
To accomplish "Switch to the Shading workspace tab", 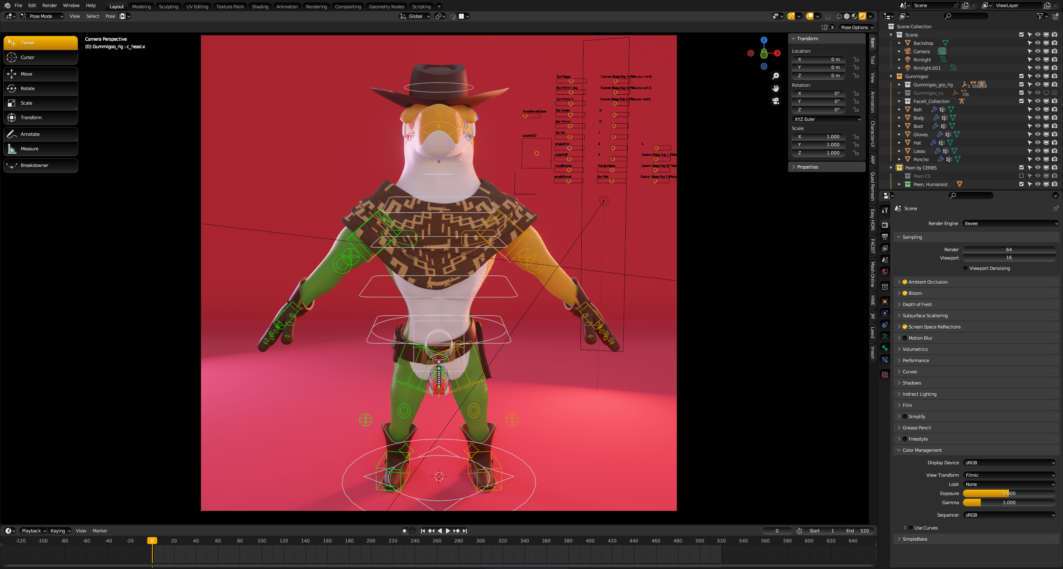I will (x=260, y=6).
